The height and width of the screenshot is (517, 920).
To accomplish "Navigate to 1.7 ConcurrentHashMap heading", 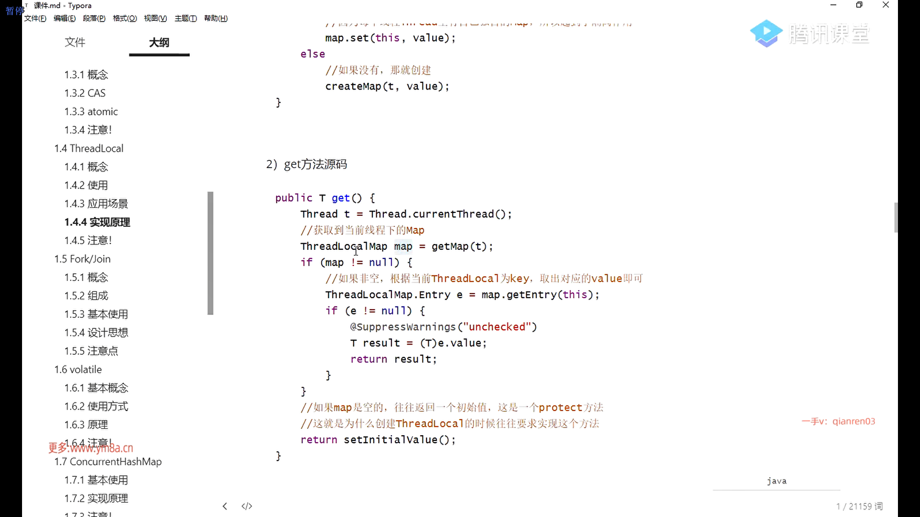I will pyautogui.click(x=108, y=461).
